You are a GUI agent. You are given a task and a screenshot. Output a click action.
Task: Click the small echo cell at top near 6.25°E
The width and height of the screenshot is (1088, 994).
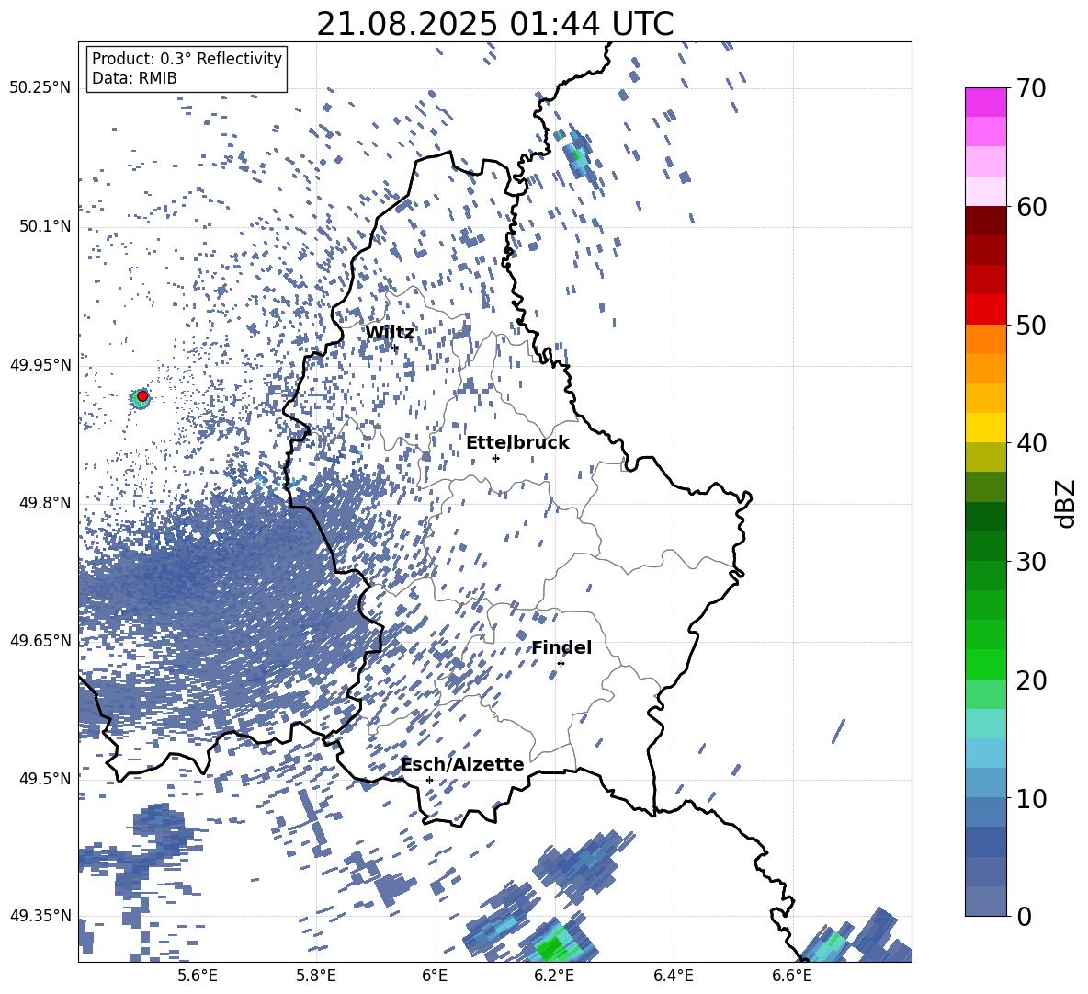pyautogui.click(x=578, y=156)
